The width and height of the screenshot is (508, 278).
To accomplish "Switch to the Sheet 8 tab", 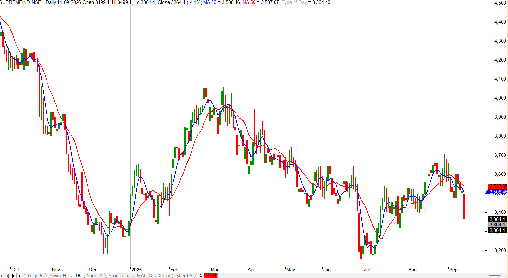I will point(184,276).
